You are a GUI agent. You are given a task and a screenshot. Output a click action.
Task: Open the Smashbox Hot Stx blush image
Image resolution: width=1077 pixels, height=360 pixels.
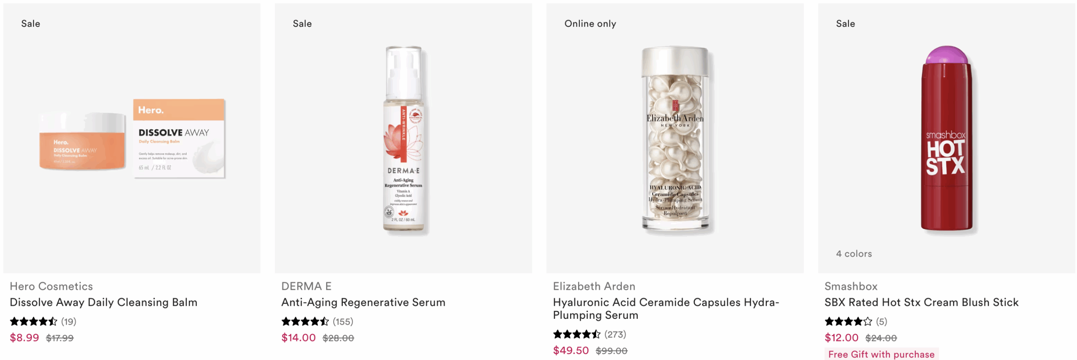pos(947,139)
